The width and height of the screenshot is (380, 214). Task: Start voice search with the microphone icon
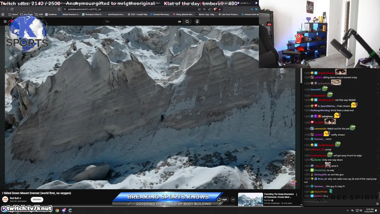click(197, 21)
